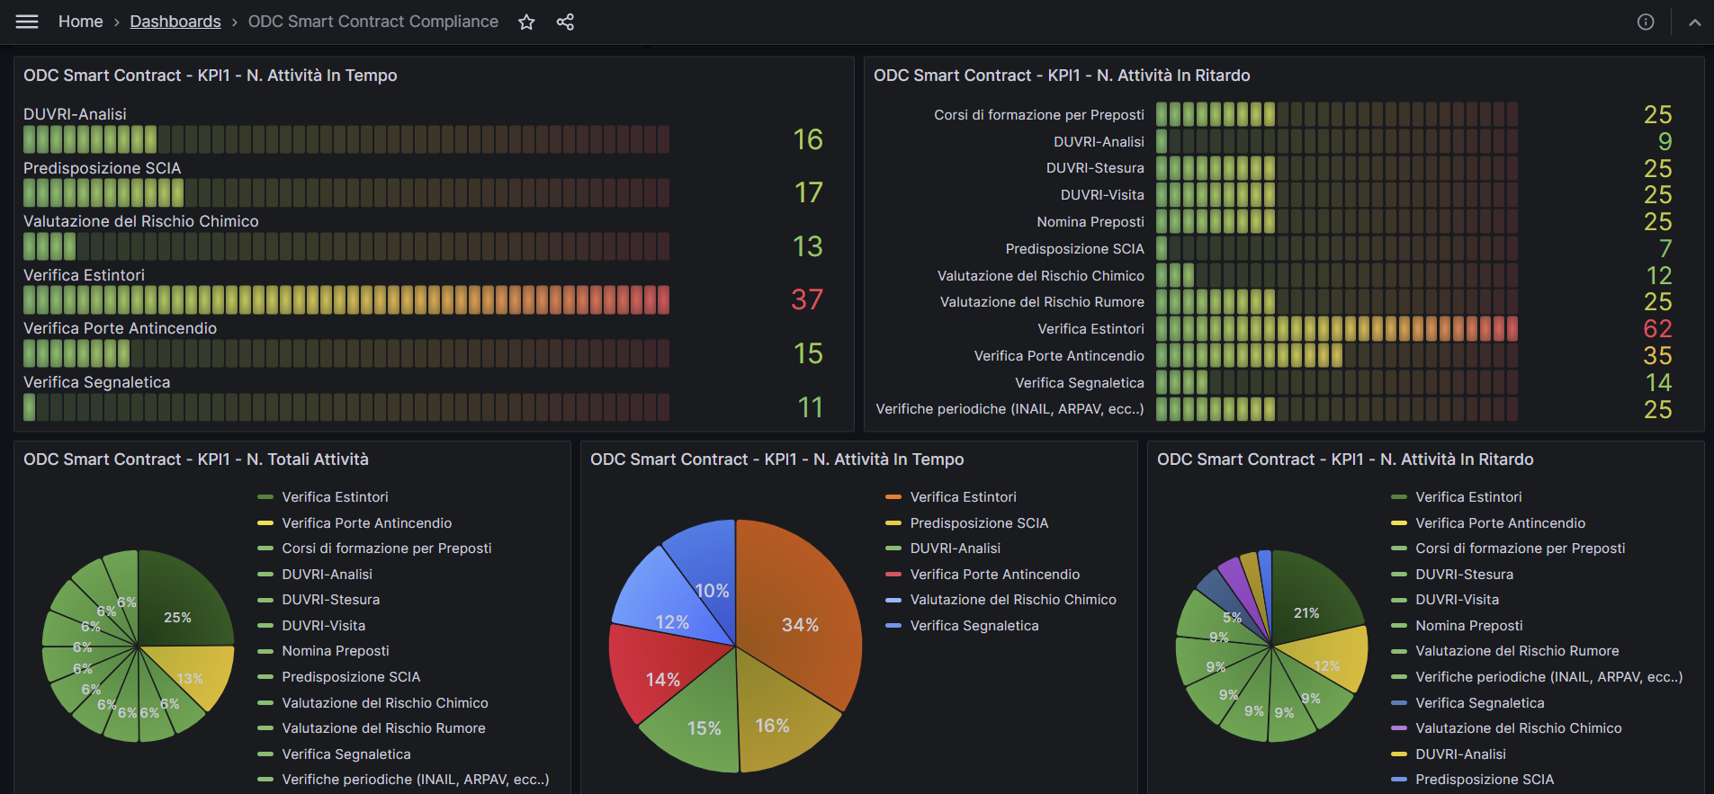The height and width of the screenshot is (794, 1714).
Task: Open the Dashboards breadcrumb link
Action: coord(175,22)
